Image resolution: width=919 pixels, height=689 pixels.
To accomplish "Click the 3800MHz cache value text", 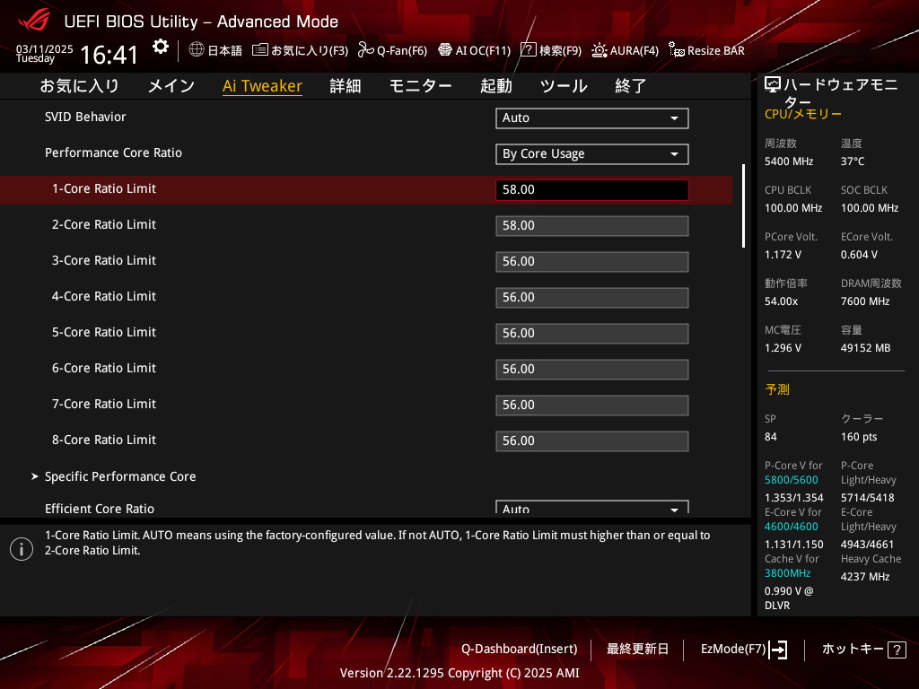I will [787, 573].
